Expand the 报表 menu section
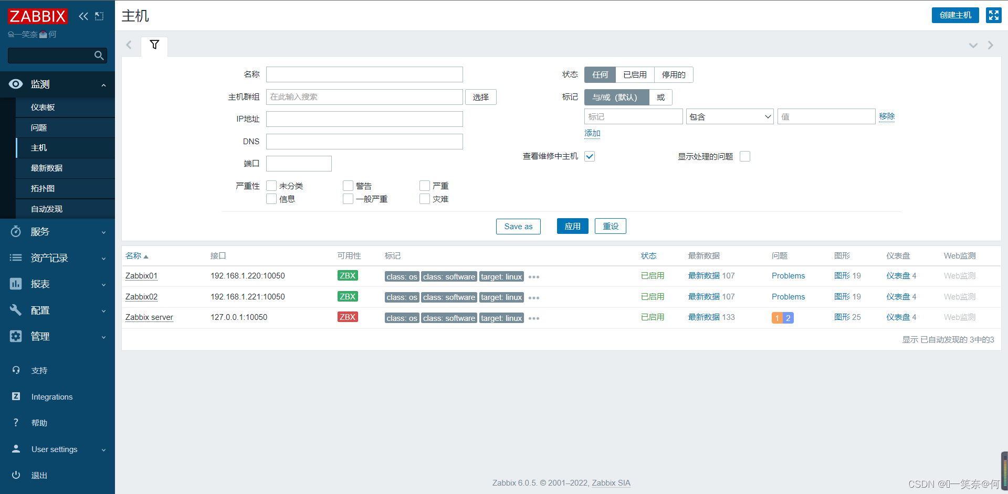 pos(103,285)
